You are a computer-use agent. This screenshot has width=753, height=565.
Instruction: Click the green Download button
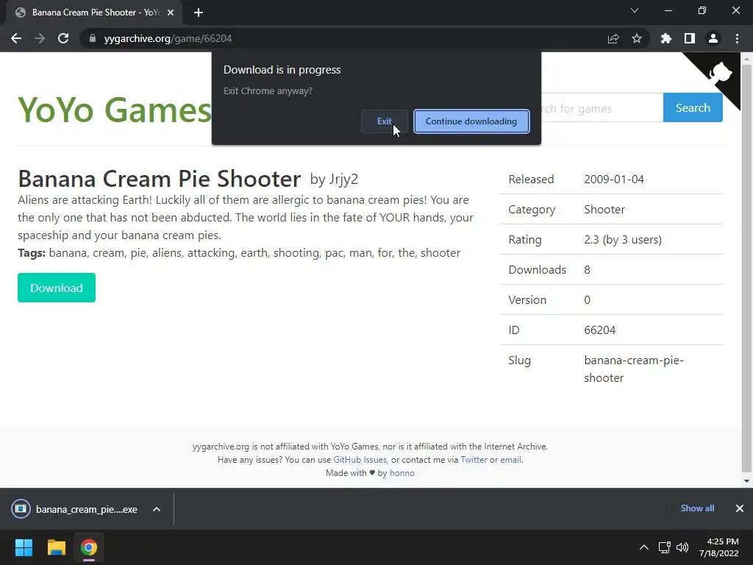57,288
